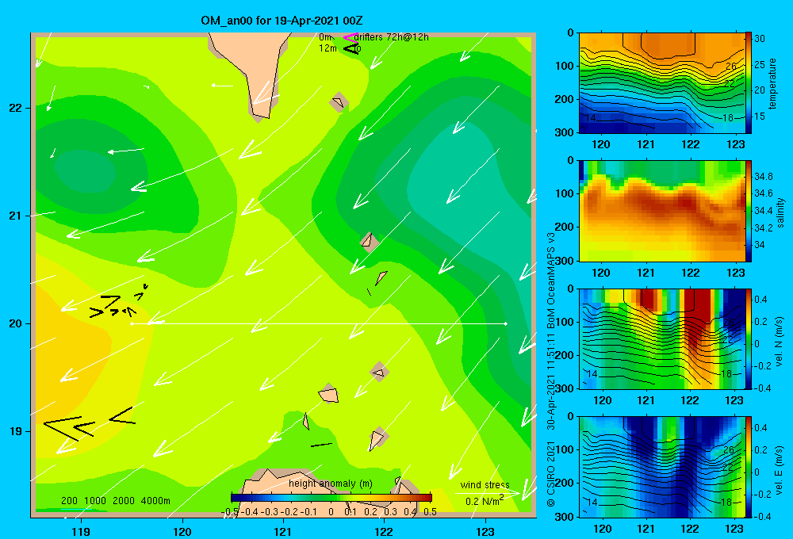This screenshot has height=539, width=793.
Task: Click the wind stress reference arrow
Action: click(488, 492)
